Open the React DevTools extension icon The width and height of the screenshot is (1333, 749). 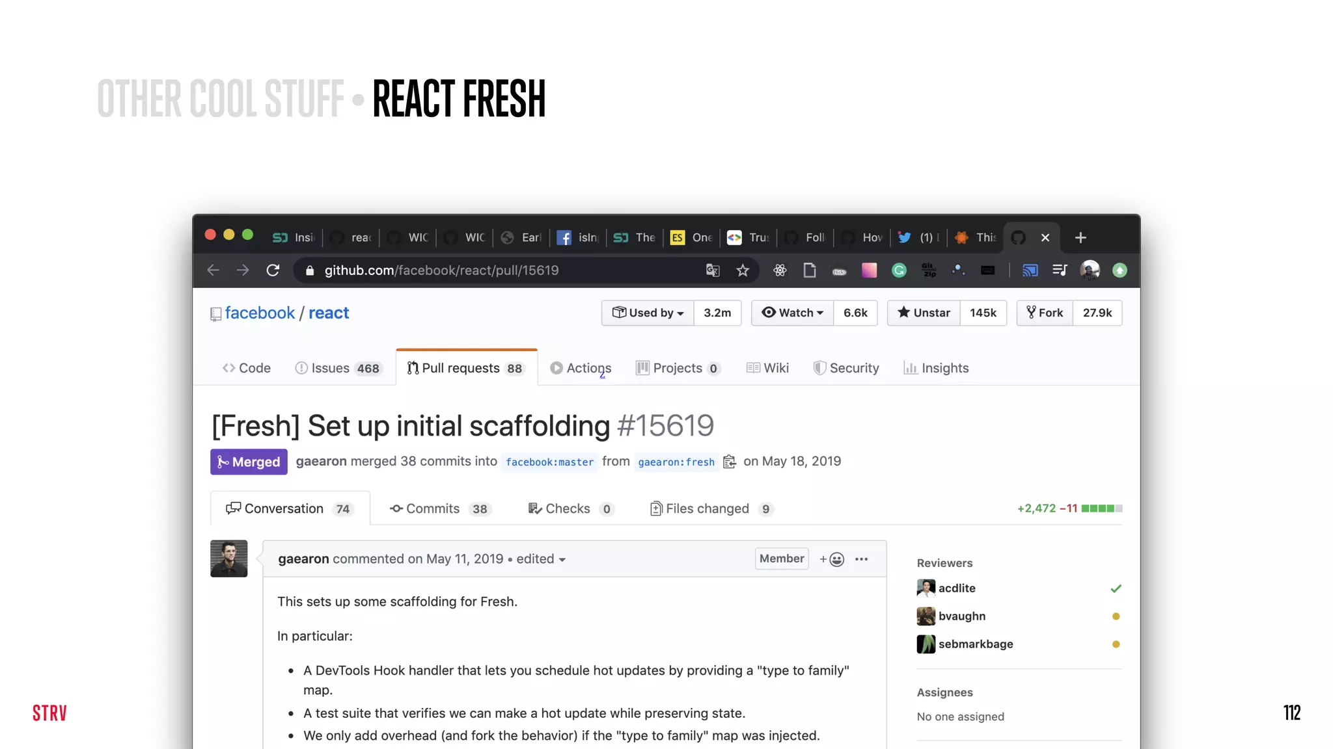pos(780,270)
